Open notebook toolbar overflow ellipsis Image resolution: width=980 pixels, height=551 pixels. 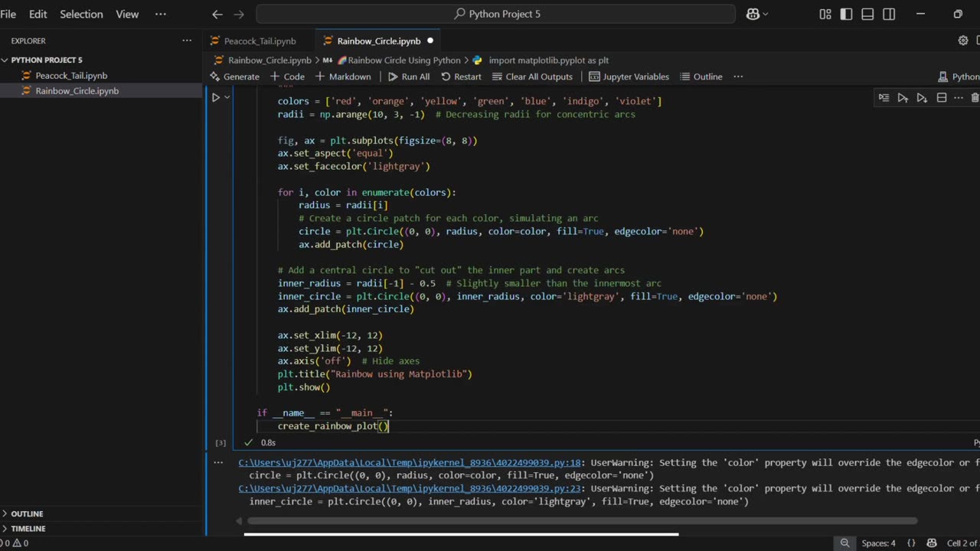(738, 77)
